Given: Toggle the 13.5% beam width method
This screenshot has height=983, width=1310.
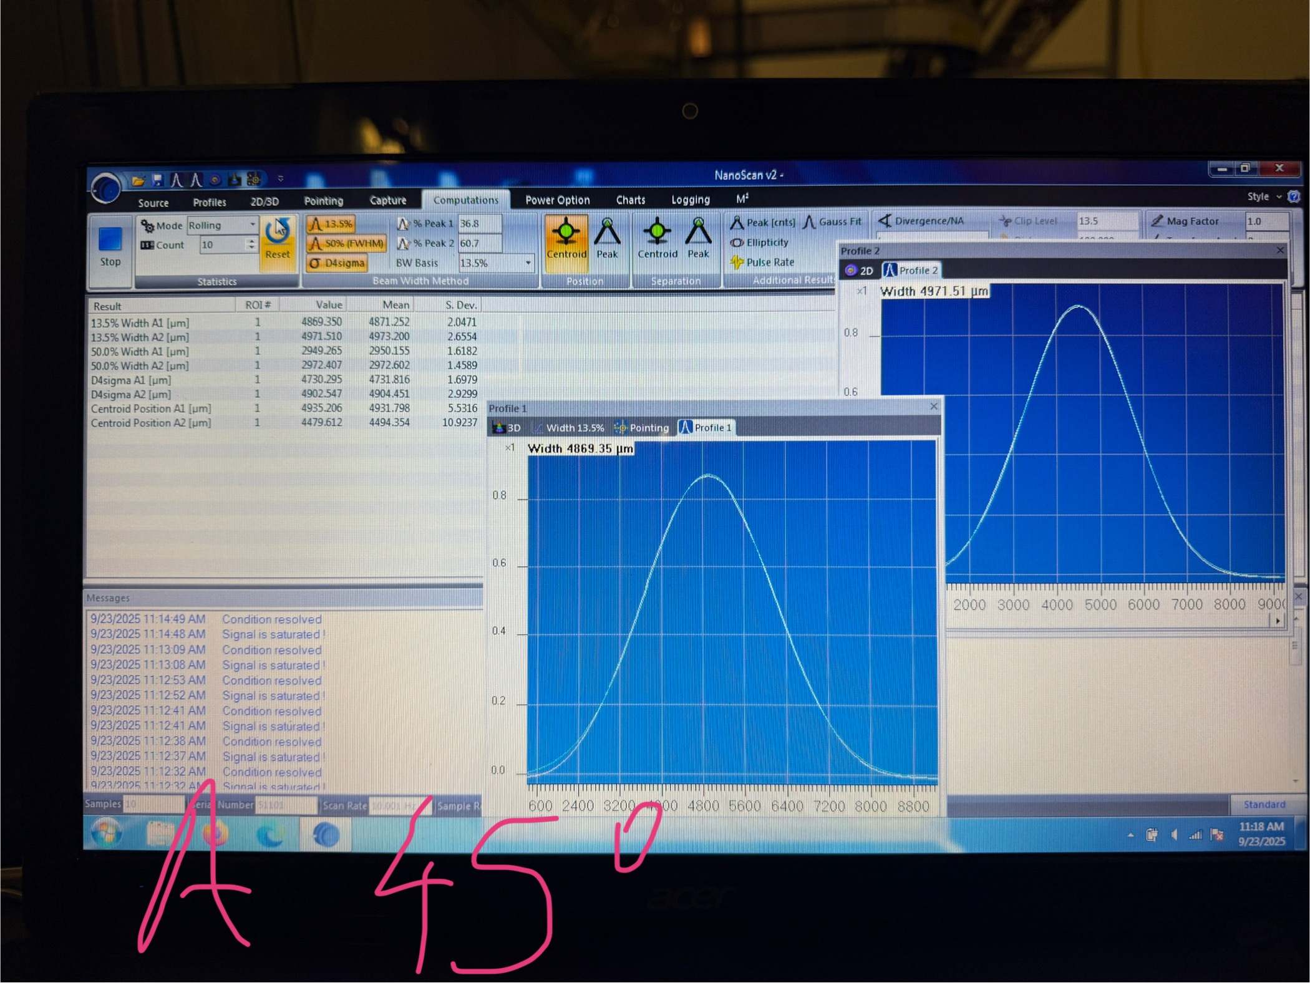Looking at the screenshot, I should pos(331,224).
